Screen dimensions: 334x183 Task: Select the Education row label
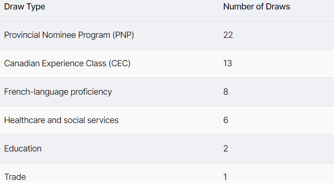pos(23,149)
